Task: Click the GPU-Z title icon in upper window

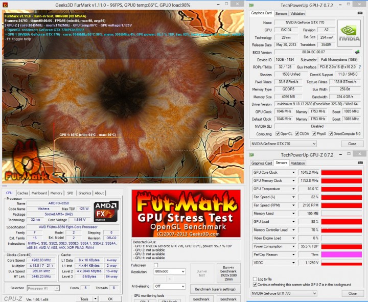Action: (x=251, y=5)
